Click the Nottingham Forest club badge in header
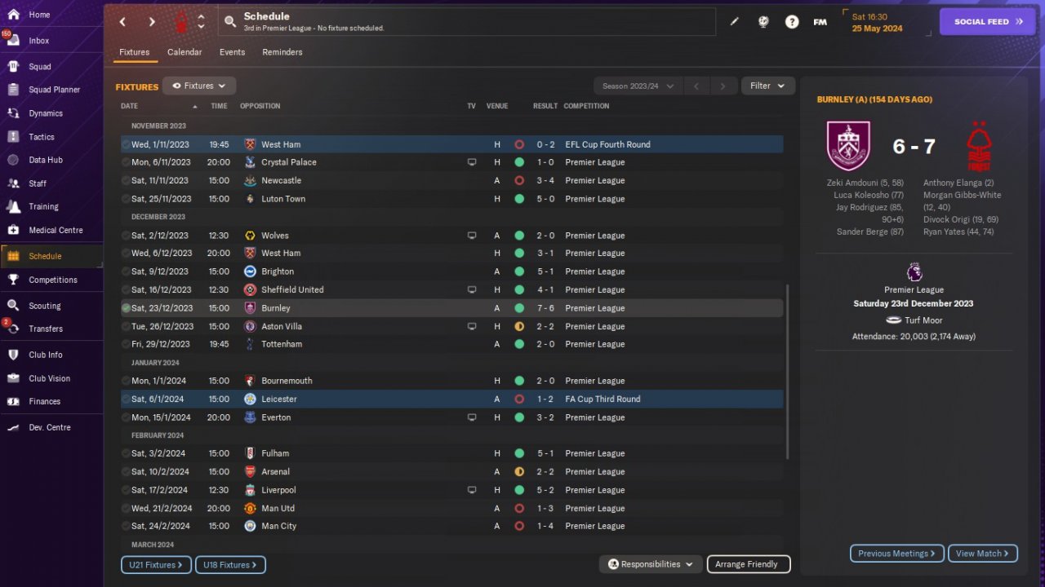 click(x=180, y=22)
